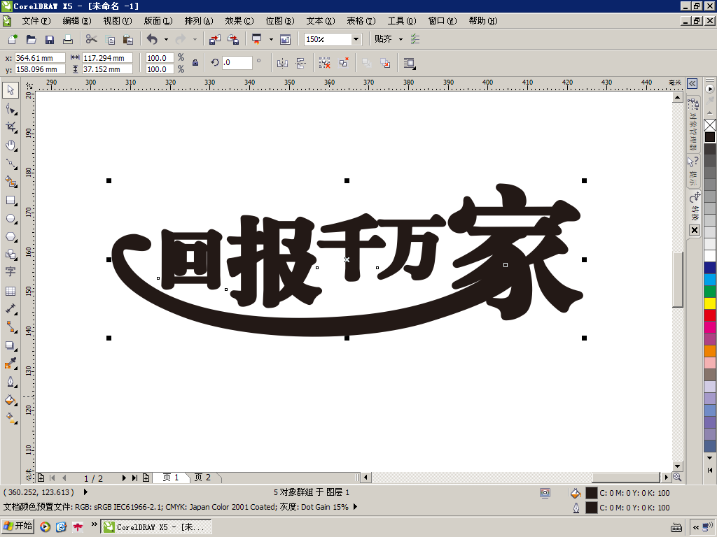Mirror the selection horizontally

pyautogui.click(x=282, y=63)
